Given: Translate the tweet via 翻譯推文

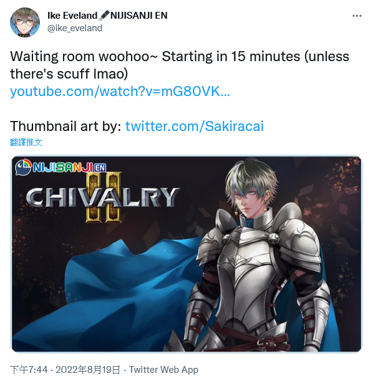Looking at the screenshot, I should (x=26, y=142).
